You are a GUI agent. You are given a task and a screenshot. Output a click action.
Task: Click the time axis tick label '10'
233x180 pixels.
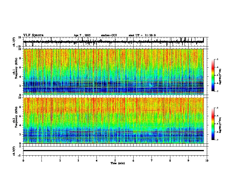point(207,161)
